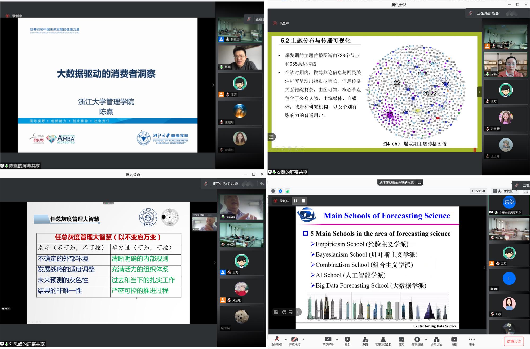
Task: Click 解除静音 microphone icon
Action: pyautogui.click(x=277, y=339)
